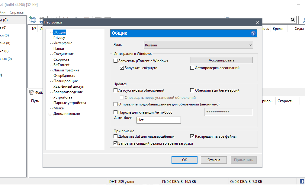305x185 pixels.
Task: Sort torrents by the Время column header
Action: coord(278,29)
